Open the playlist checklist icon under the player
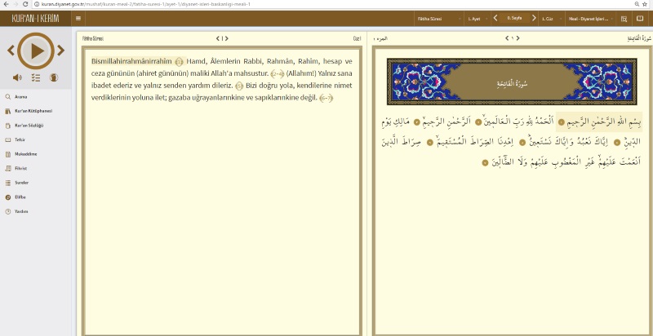 point(35,77)
